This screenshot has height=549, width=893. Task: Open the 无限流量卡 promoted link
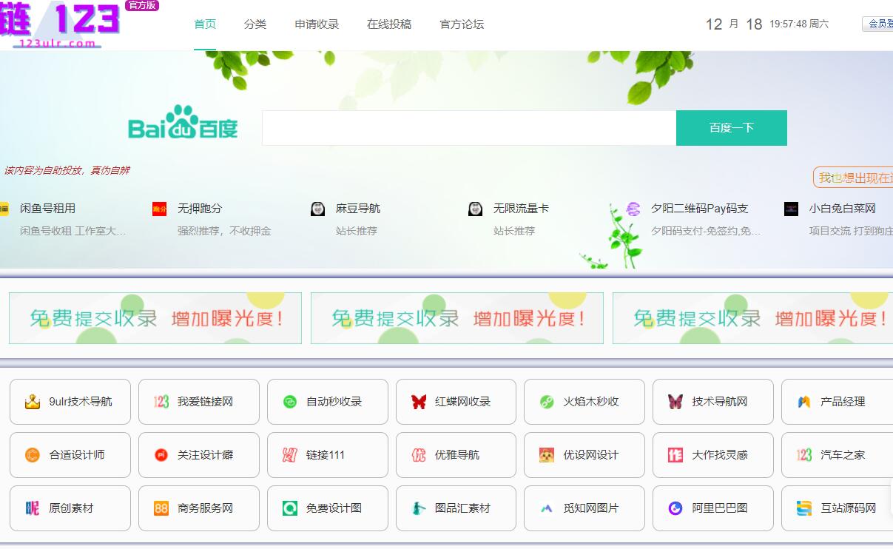pyautogui.click(x=521, y=209)
